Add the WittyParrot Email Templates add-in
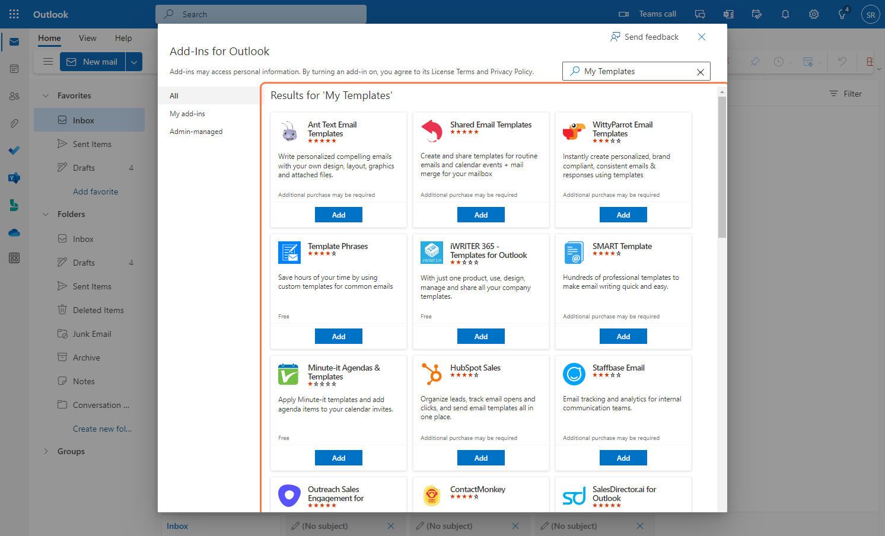Image resolution: width=885 pixels, height=536 pixels. pyautogui.click(x=623, y=215)
